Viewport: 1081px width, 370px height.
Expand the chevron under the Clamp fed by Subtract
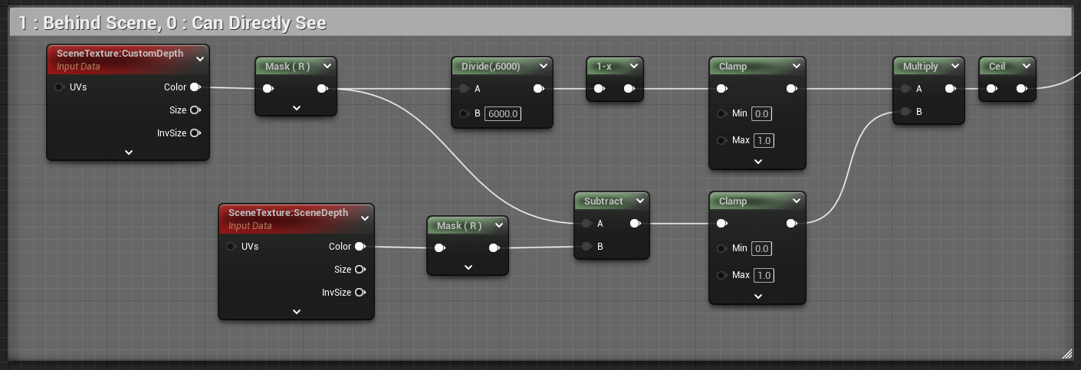[757, 296]
